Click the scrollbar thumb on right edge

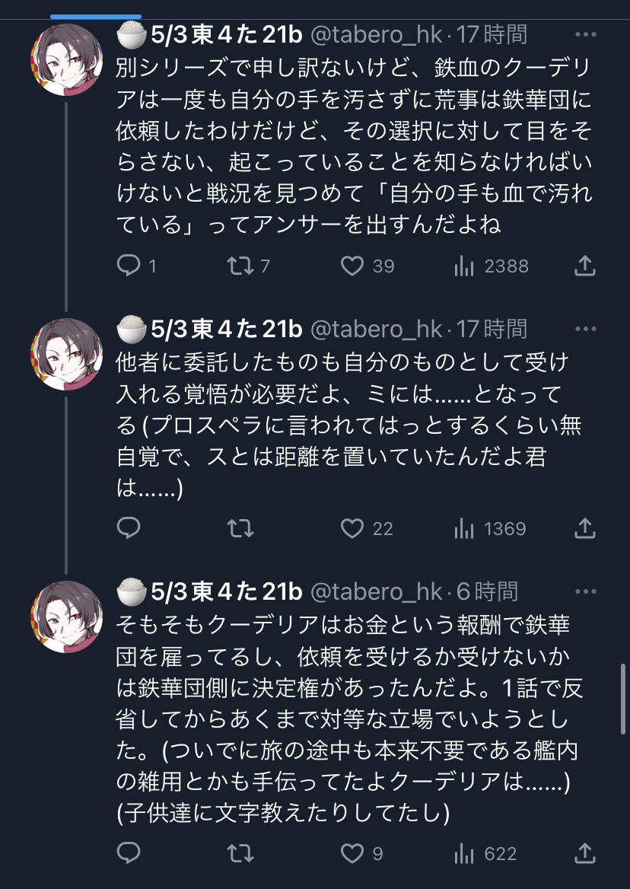point(623,699)
